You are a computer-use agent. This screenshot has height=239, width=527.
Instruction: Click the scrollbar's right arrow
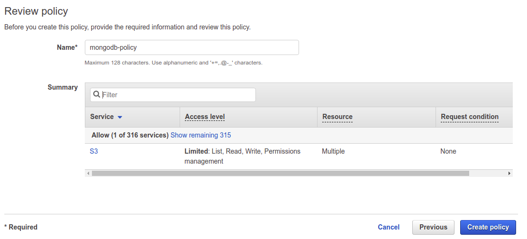point(509,174)
